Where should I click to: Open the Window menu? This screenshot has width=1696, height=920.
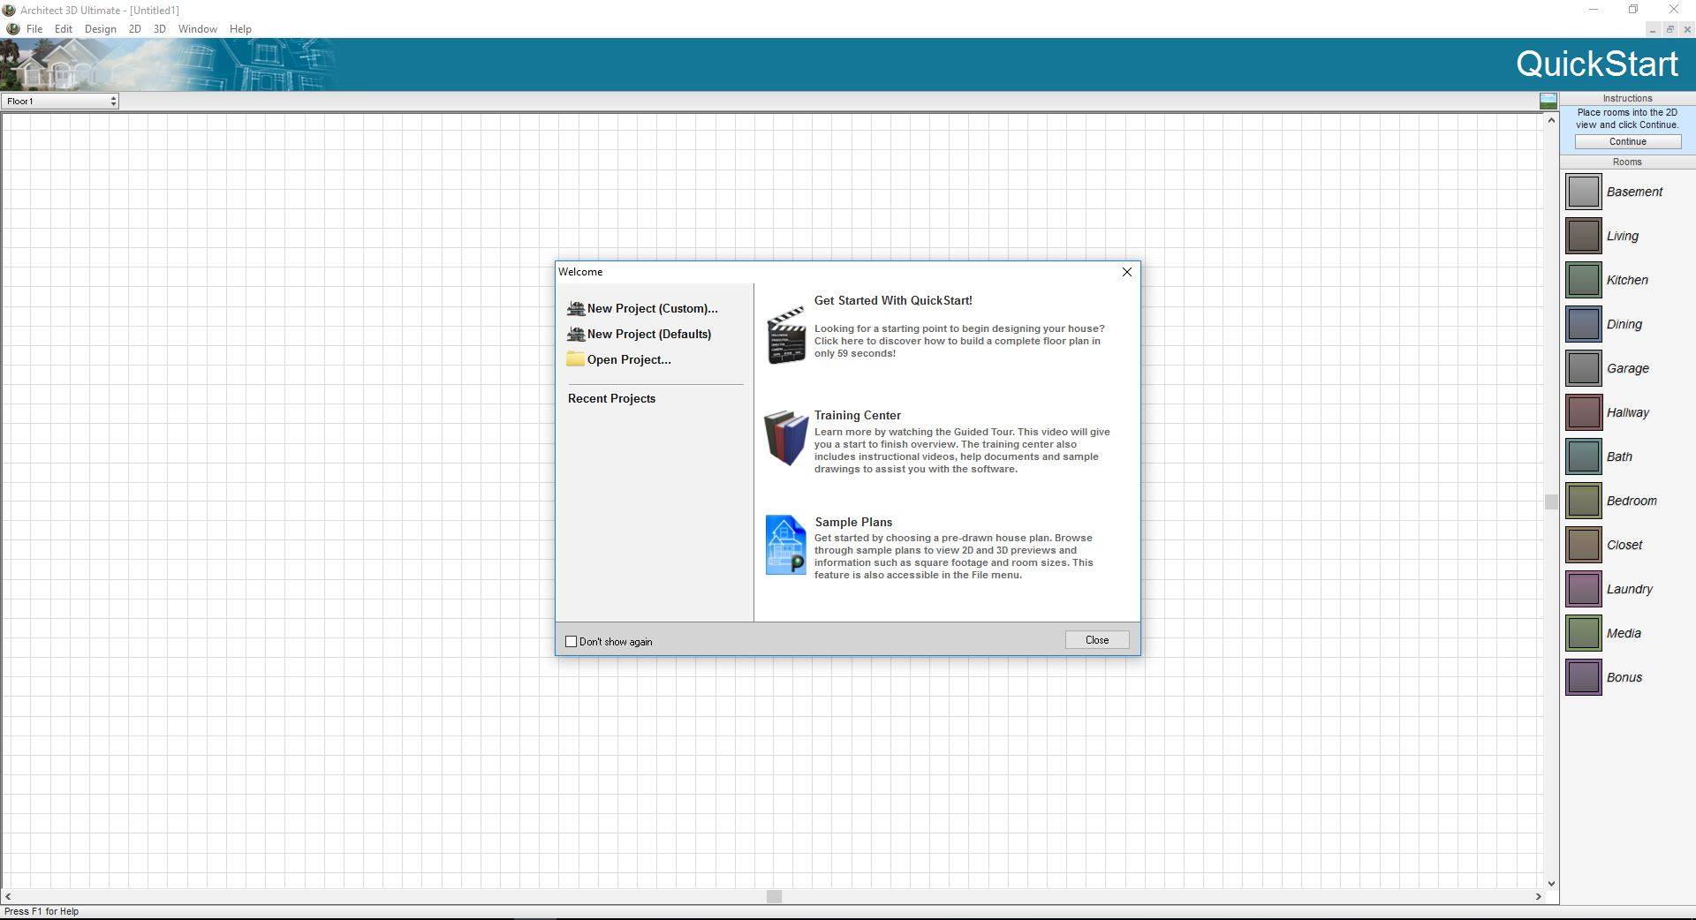click(x=198, y=28)
